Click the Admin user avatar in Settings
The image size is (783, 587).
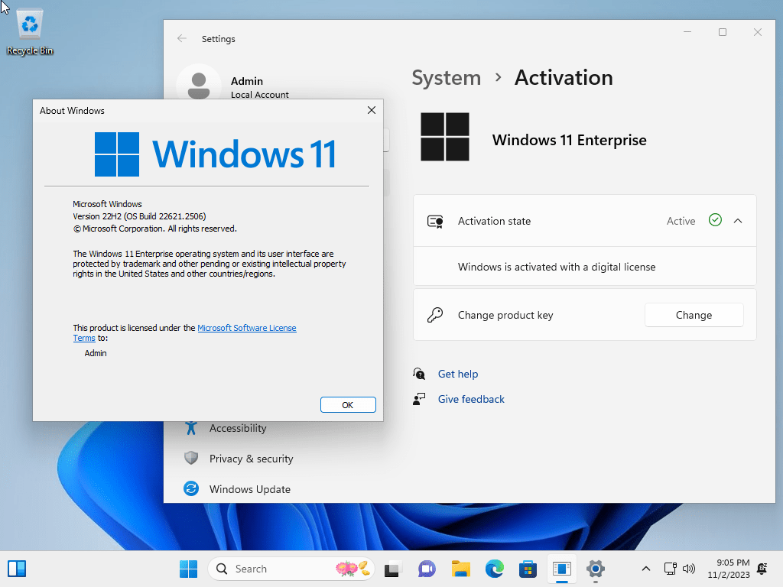tap(199, 85)
